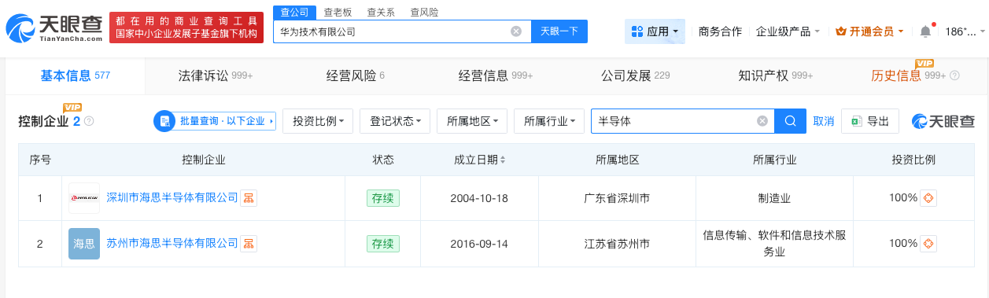The width and height of the screenshot is (989, 298).
Task: Open the 开通会员 crown membership menu
Action: [869, 31]
